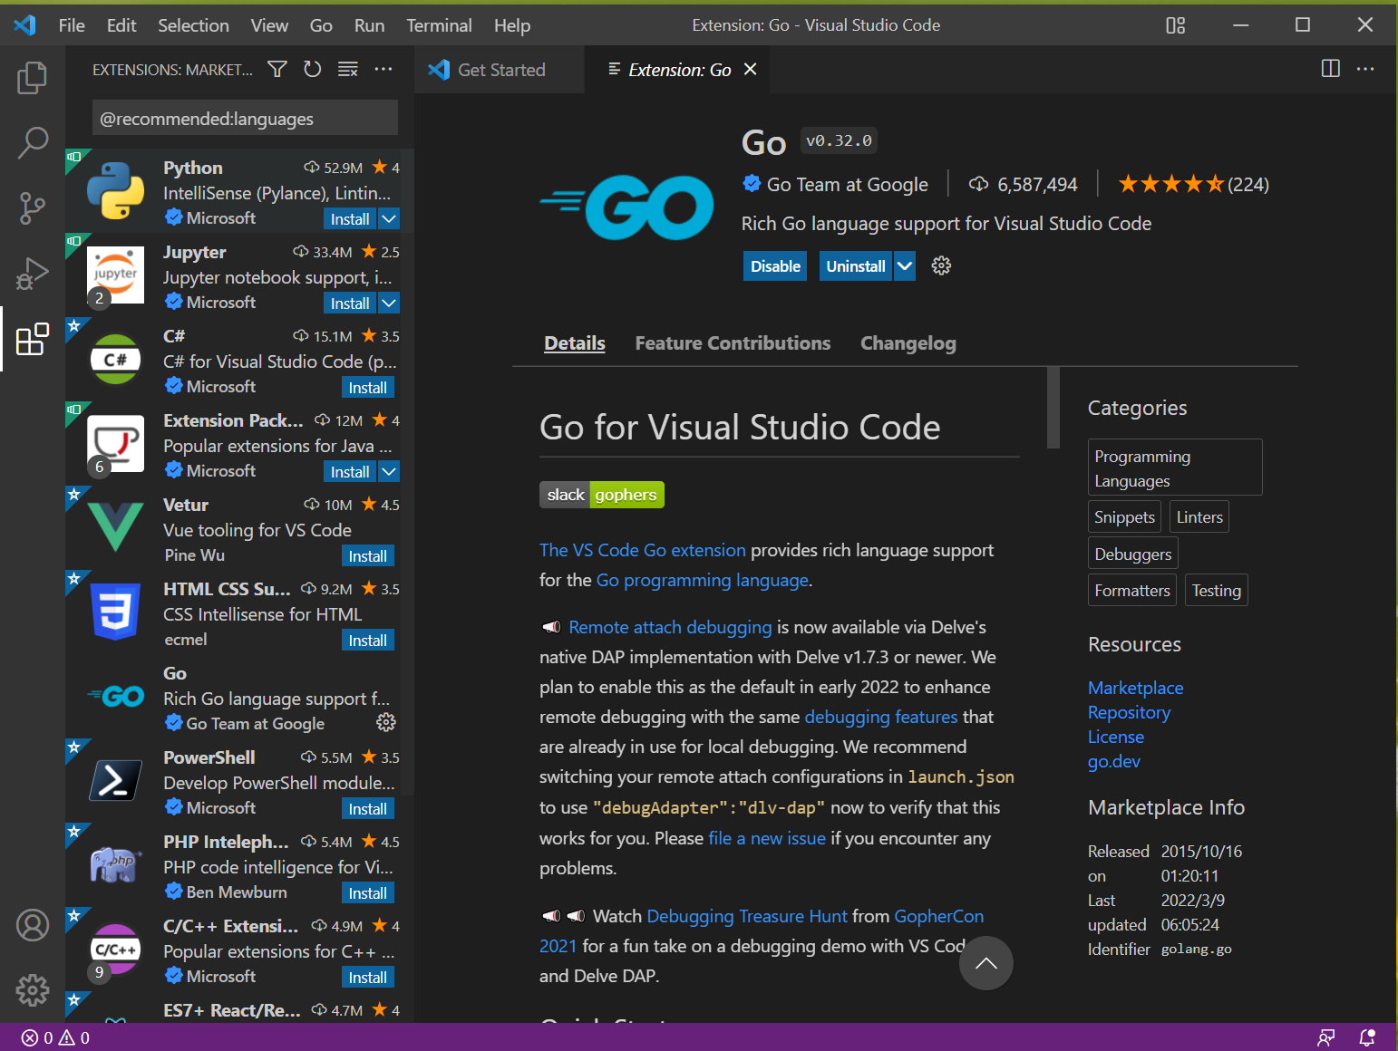Uninstall the Go extension
The height and width of the screenshot is (1051, 1398).
coord(856,265)
